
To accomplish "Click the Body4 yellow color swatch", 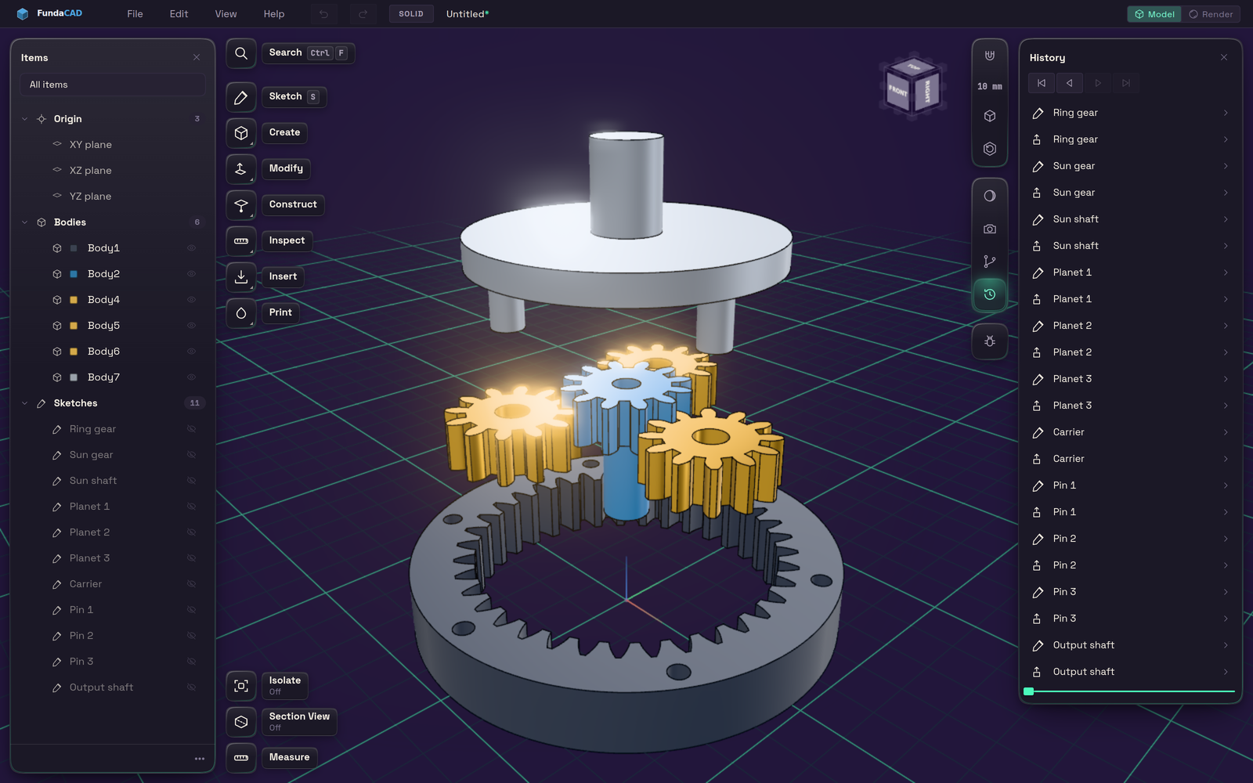I will (x=74, y=300).
